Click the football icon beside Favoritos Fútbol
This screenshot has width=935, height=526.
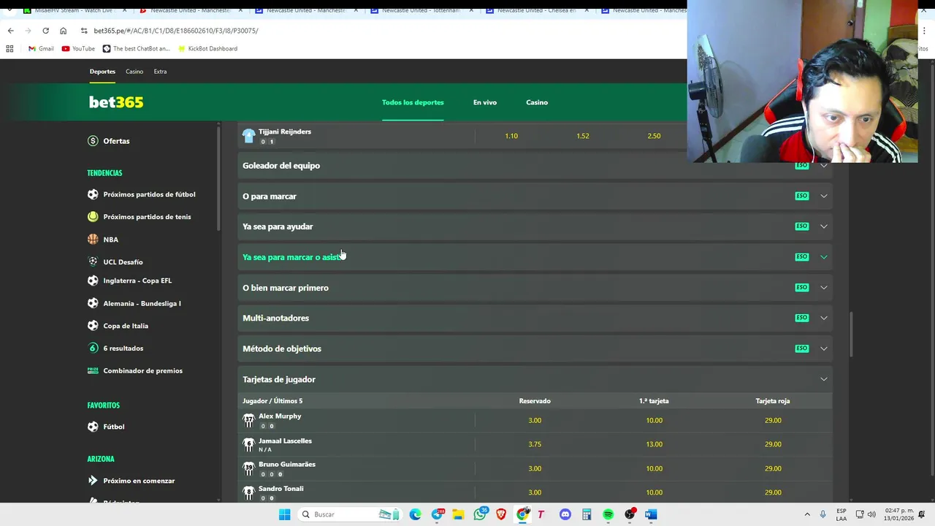(x=93, y=427)
